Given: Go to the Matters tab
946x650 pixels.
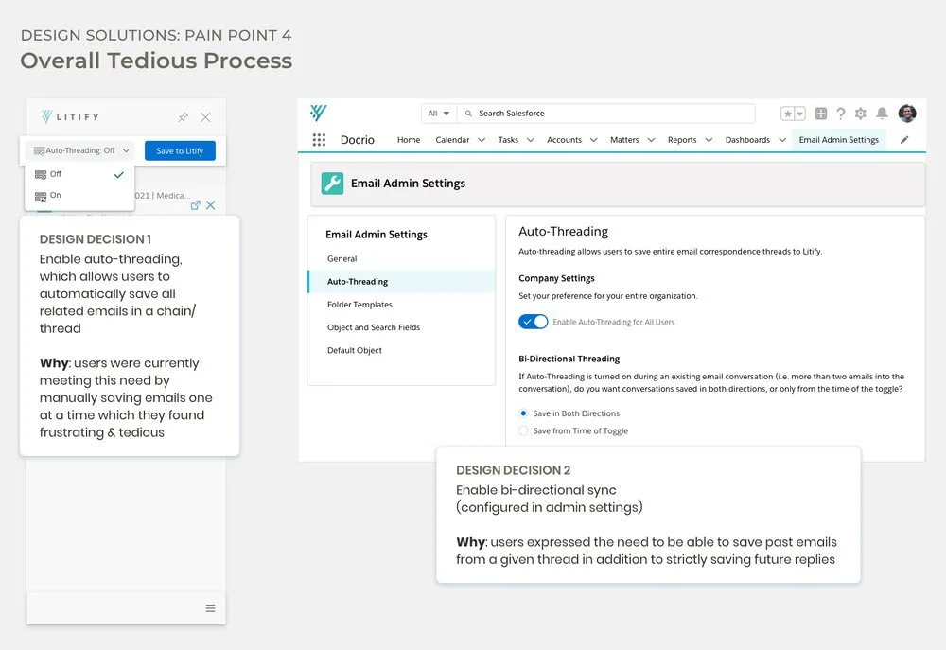Looking at the screenshot, I should click(x=624, y=140).
